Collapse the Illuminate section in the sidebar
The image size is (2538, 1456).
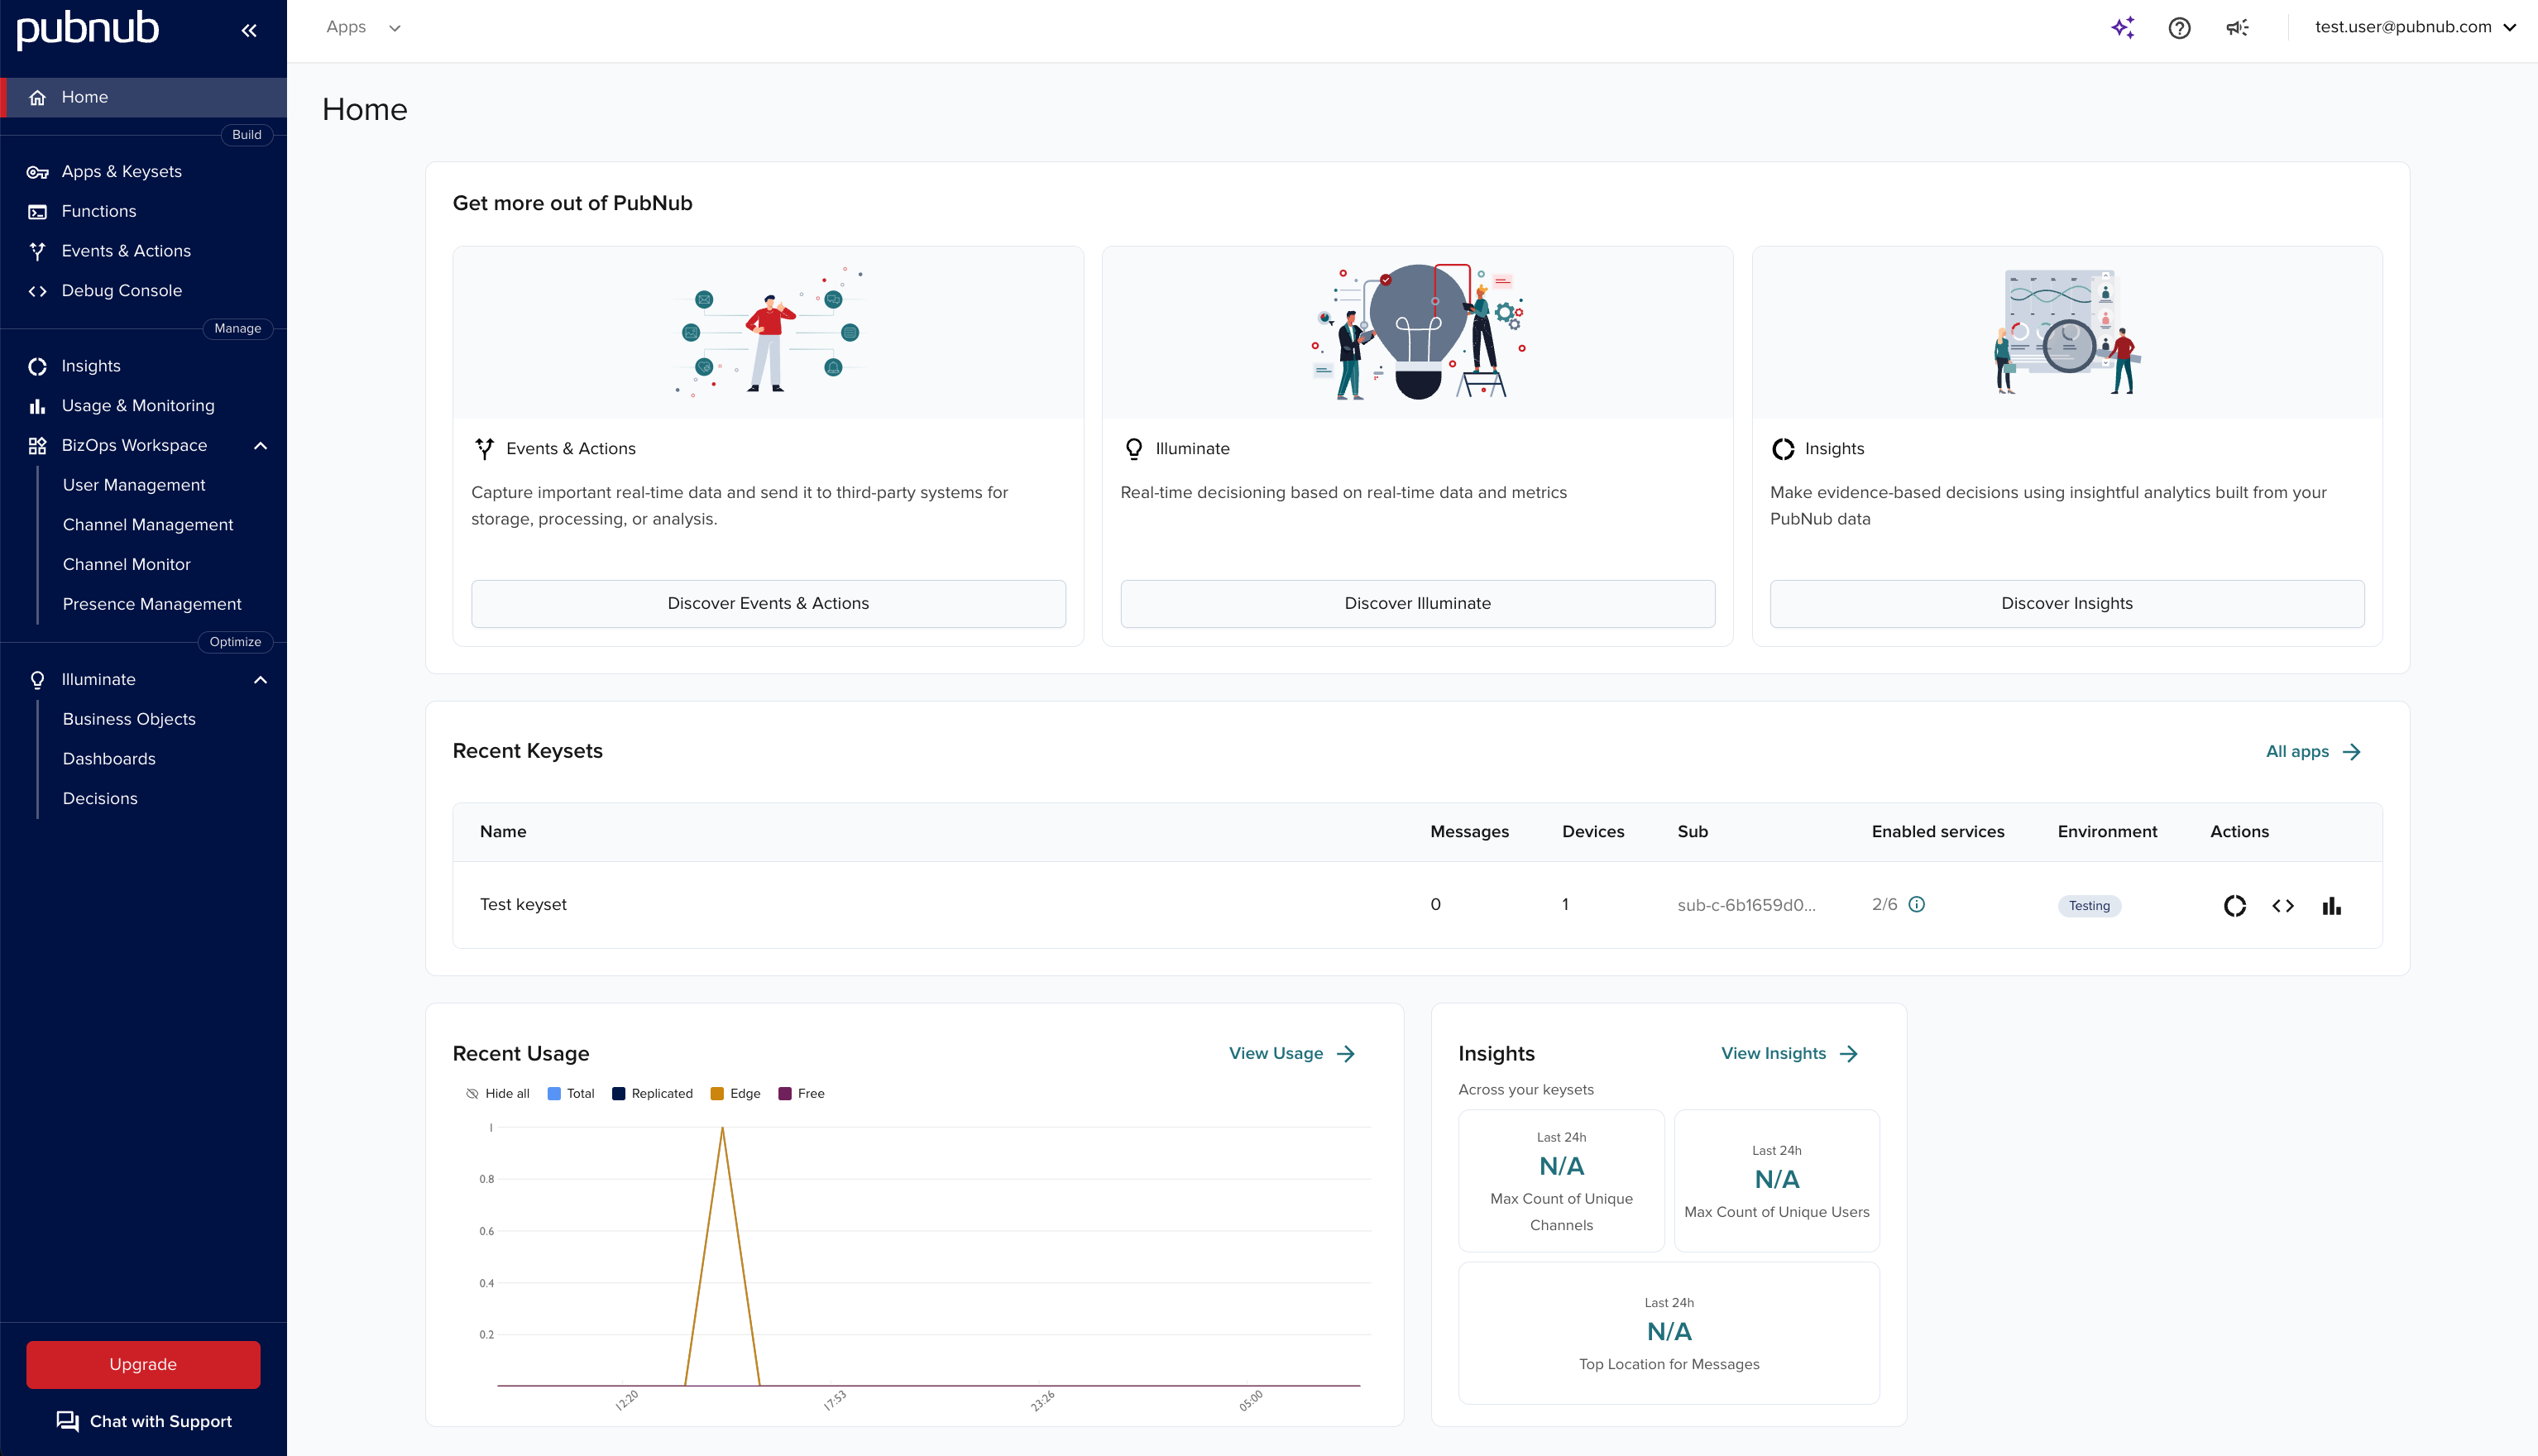[x=261, y=679]
